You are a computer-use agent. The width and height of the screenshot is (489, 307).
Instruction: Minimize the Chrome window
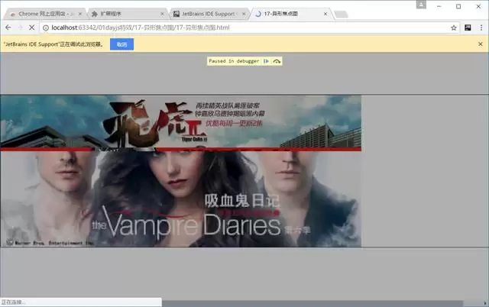[439, 6]
